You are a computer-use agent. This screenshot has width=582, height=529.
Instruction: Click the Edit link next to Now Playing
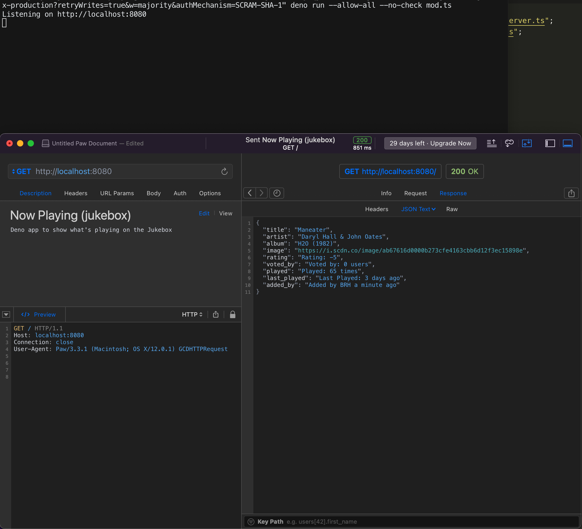point(204,213)
